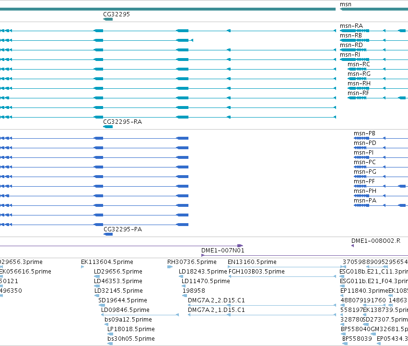The width and height of the screenshot is (408, 346).
Task: Select LP18018.5prime EST label
Action: pos(131,329)
